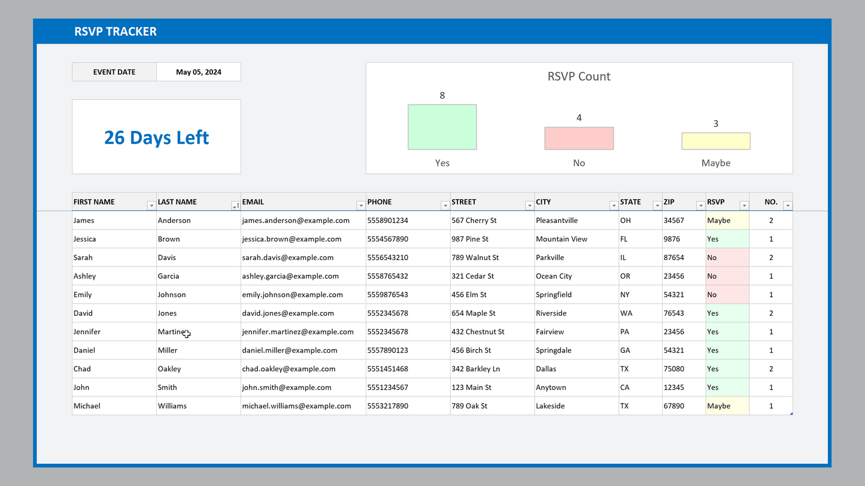Click the RSVP TRACKER title header
Image resolution: width=865 pixels, height=486 pixels.
[116, 32]
